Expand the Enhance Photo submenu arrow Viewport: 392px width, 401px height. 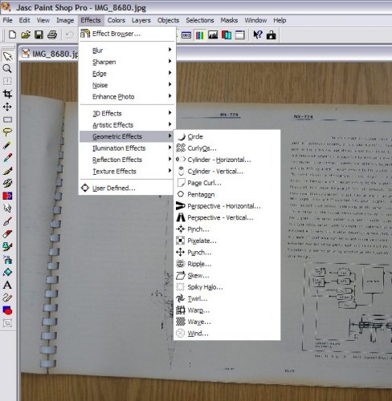(169, 96)
